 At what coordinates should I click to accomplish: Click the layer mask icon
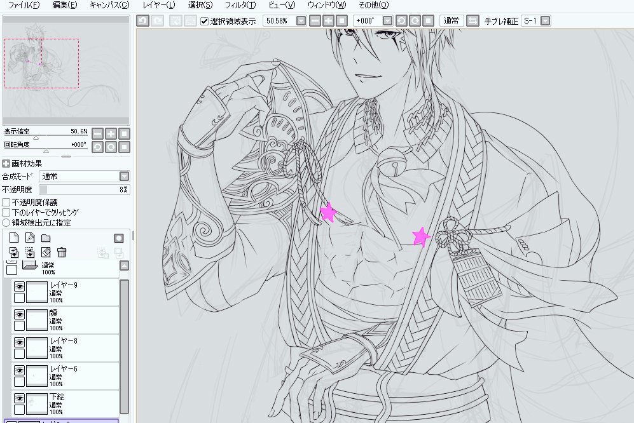pos(119,238)
